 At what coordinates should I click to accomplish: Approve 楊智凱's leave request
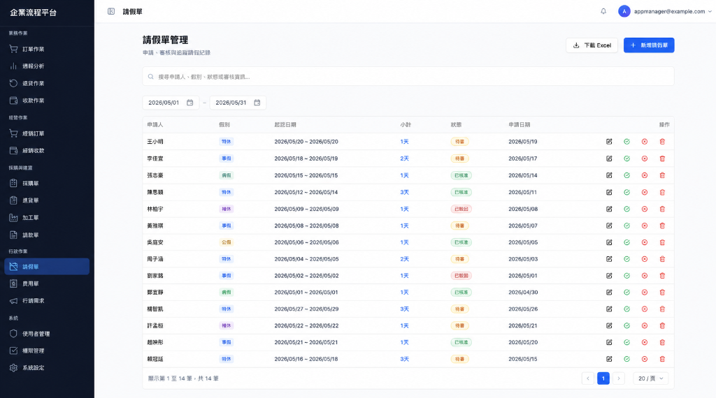pyautogui.click(x=627, y=309)
